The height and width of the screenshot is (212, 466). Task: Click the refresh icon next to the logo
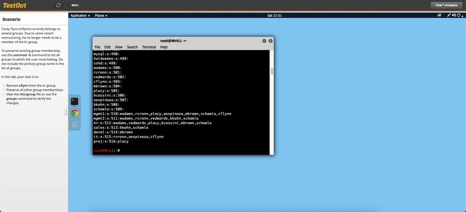tap(58, 5)
